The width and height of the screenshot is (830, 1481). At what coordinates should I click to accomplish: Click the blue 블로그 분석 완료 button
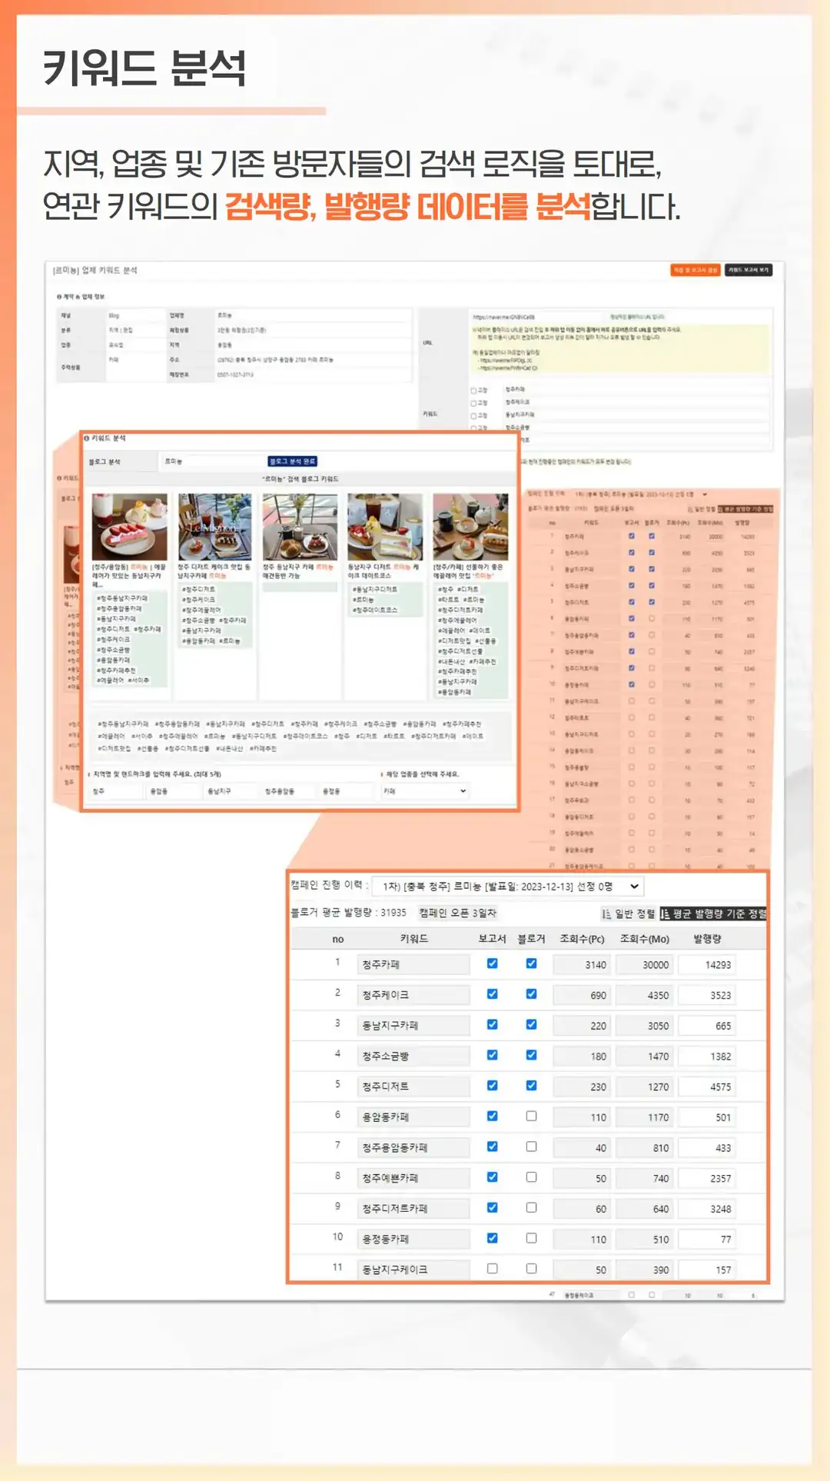[x=292, y=461]
